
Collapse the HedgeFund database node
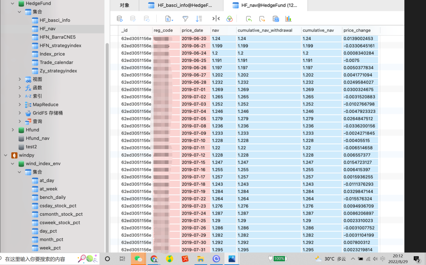coord(13,4)
